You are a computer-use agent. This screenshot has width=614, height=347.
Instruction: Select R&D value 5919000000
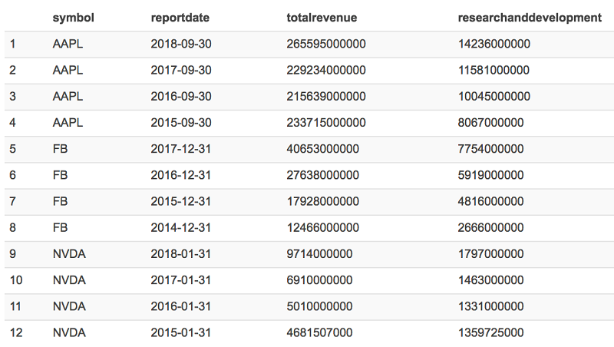pyautogui.click(x=490, y=175)
